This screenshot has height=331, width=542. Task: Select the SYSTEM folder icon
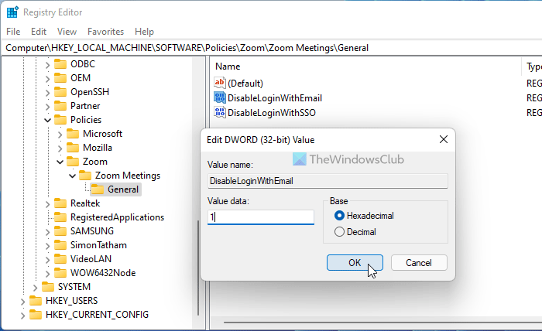coord(48,287)
